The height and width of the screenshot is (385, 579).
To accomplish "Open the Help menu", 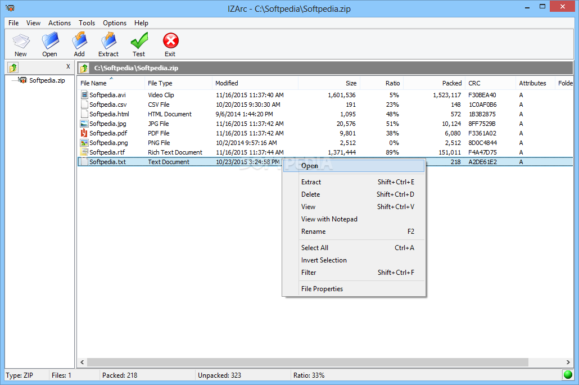I will [x=141, y=23].
